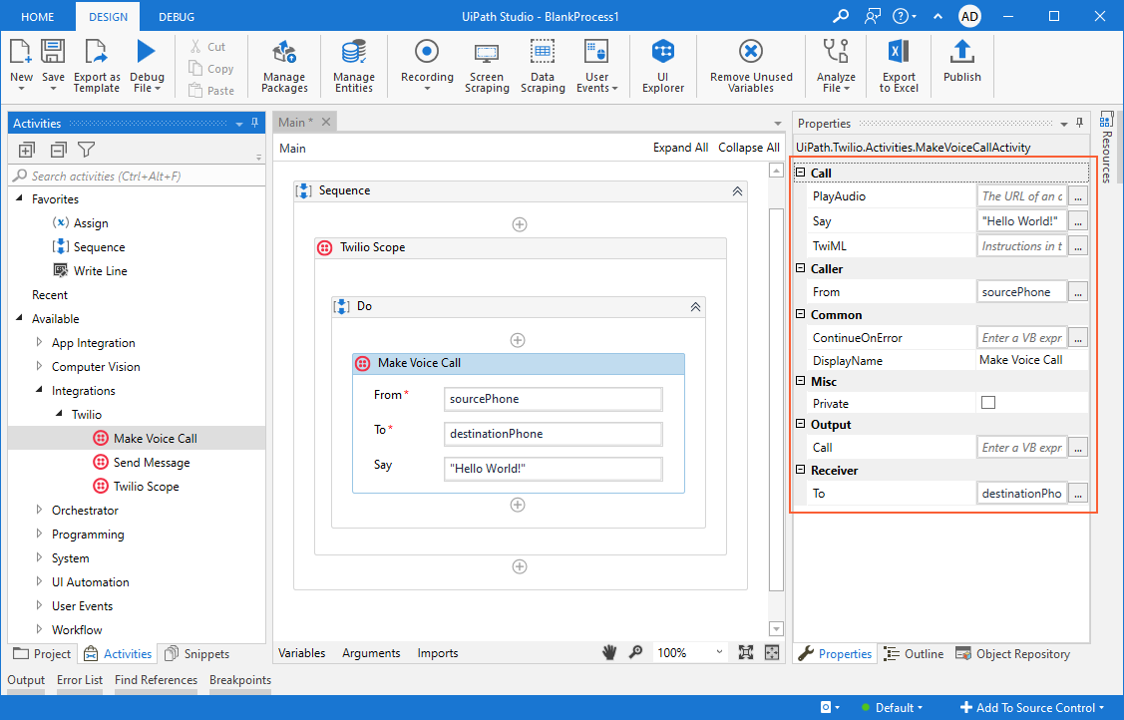Collapse the Sequence container chevron

click(x=737, y=191)
